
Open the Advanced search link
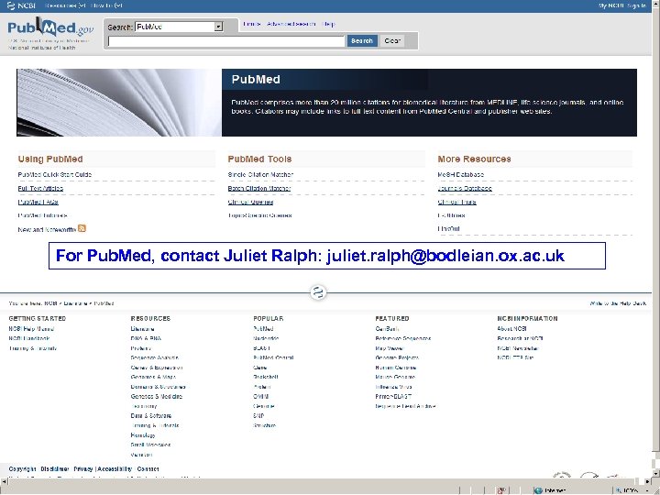pos(291,24)
